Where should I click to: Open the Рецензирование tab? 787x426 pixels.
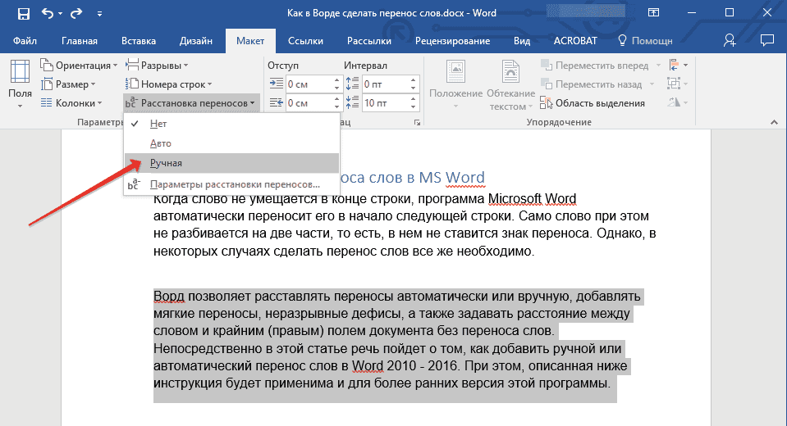tap(452, 41)
